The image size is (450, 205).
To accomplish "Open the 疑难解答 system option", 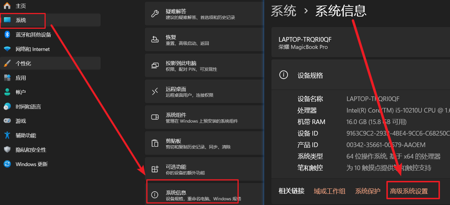I will tap(204, 14).
